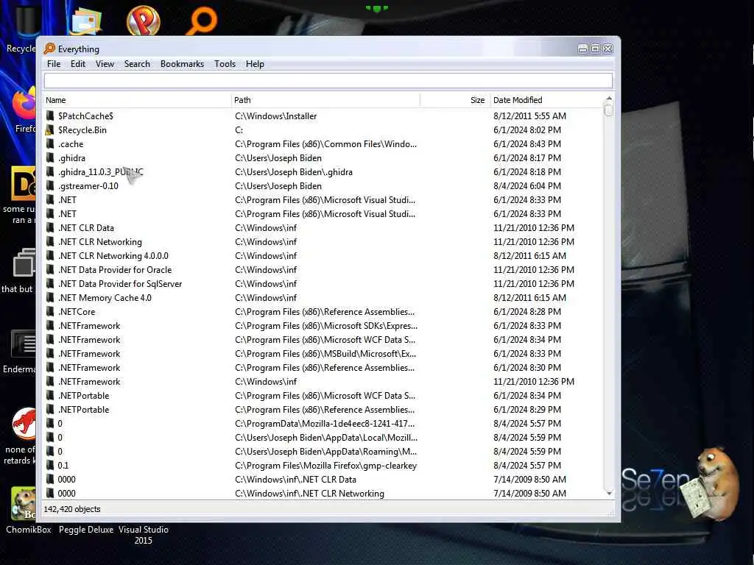754x565 pixels.
Task: Select the .gstreamer-0.10 entry name
Action: coord(88,185)
